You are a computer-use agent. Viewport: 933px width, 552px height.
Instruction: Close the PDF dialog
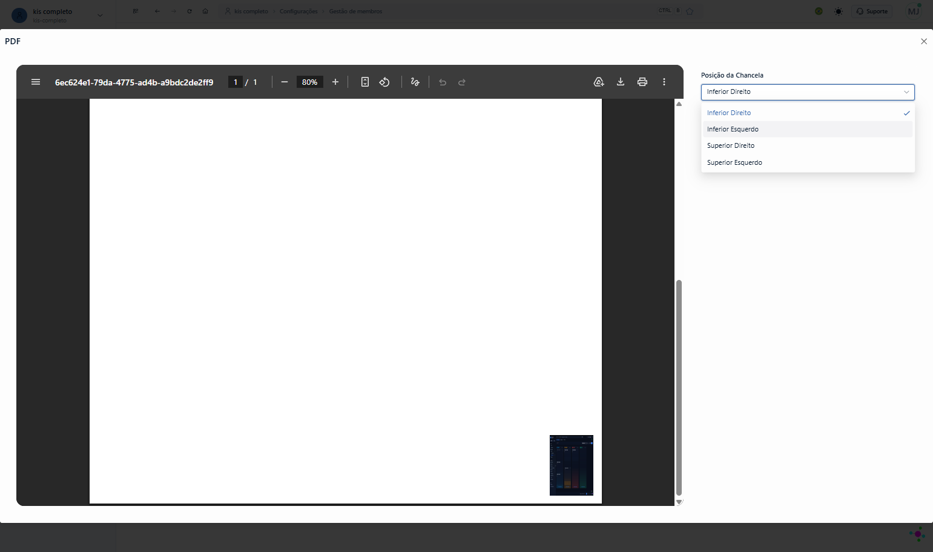coord(924,41)
